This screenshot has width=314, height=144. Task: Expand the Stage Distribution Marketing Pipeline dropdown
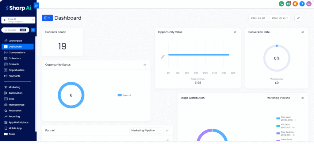click(281, 98)
